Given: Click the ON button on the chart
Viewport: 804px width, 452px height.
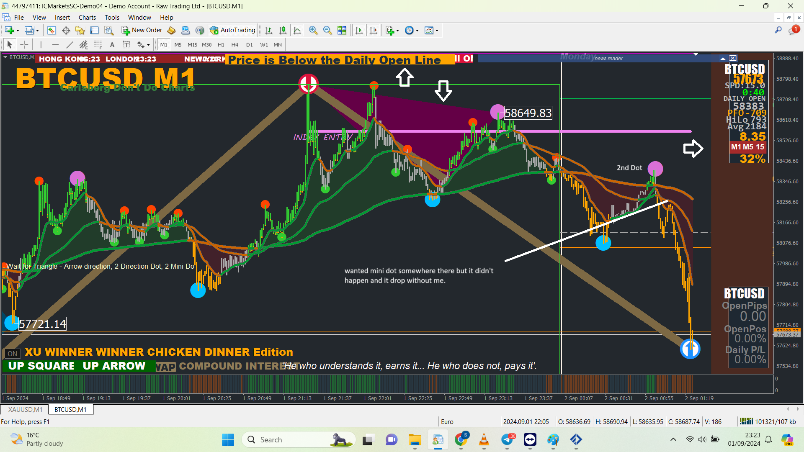Looking at the screenshot, I should (13, 354).
